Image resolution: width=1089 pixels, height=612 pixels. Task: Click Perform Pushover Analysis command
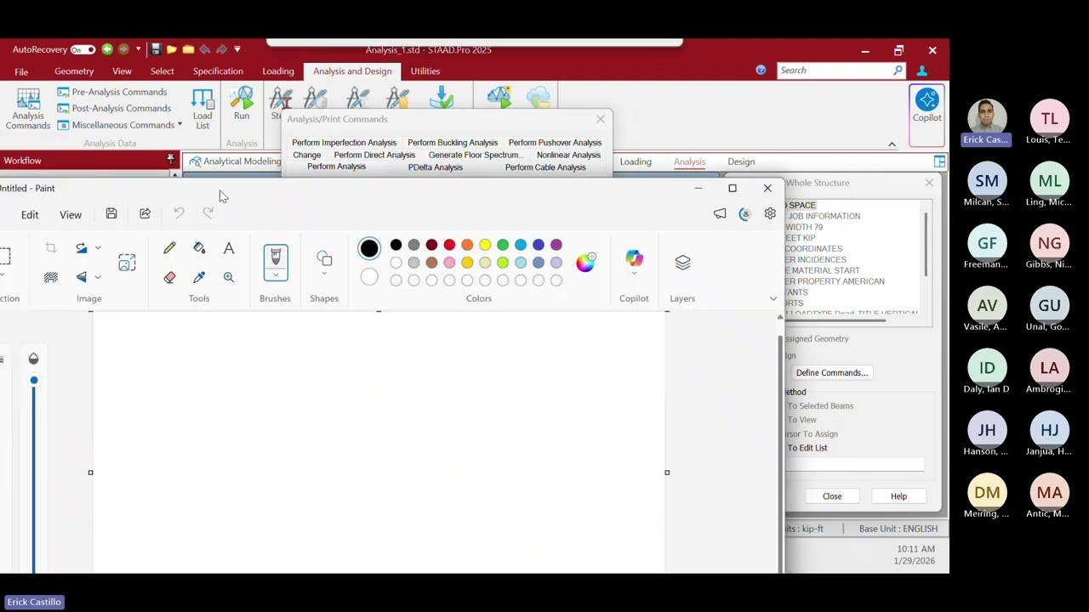tap(555, 143)
